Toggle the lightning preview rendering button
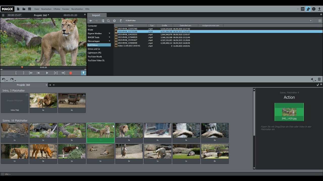This screenshot has height=181, width=323. [84, 73]
